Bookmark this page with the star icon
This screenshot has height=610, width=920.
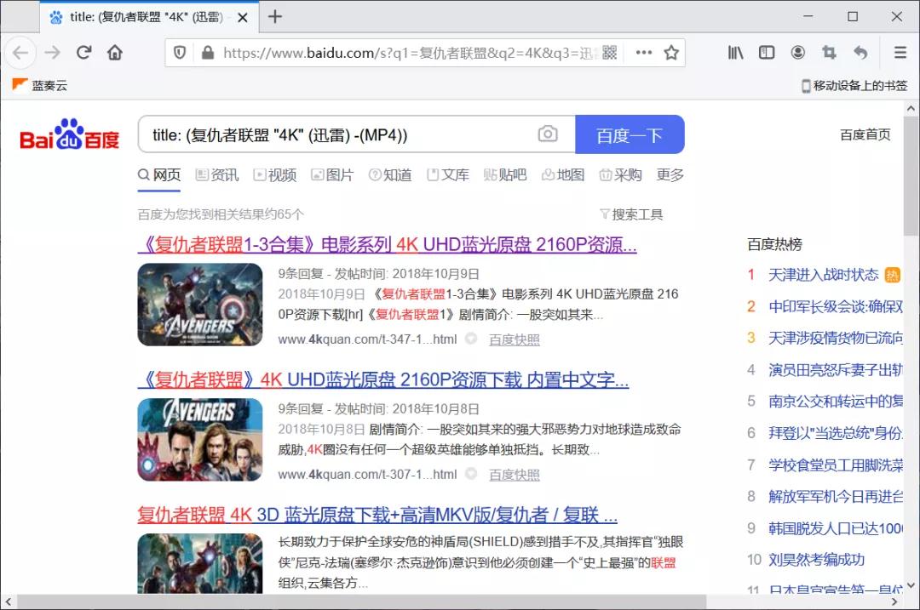pyautogui.click(x=671, y=53)
